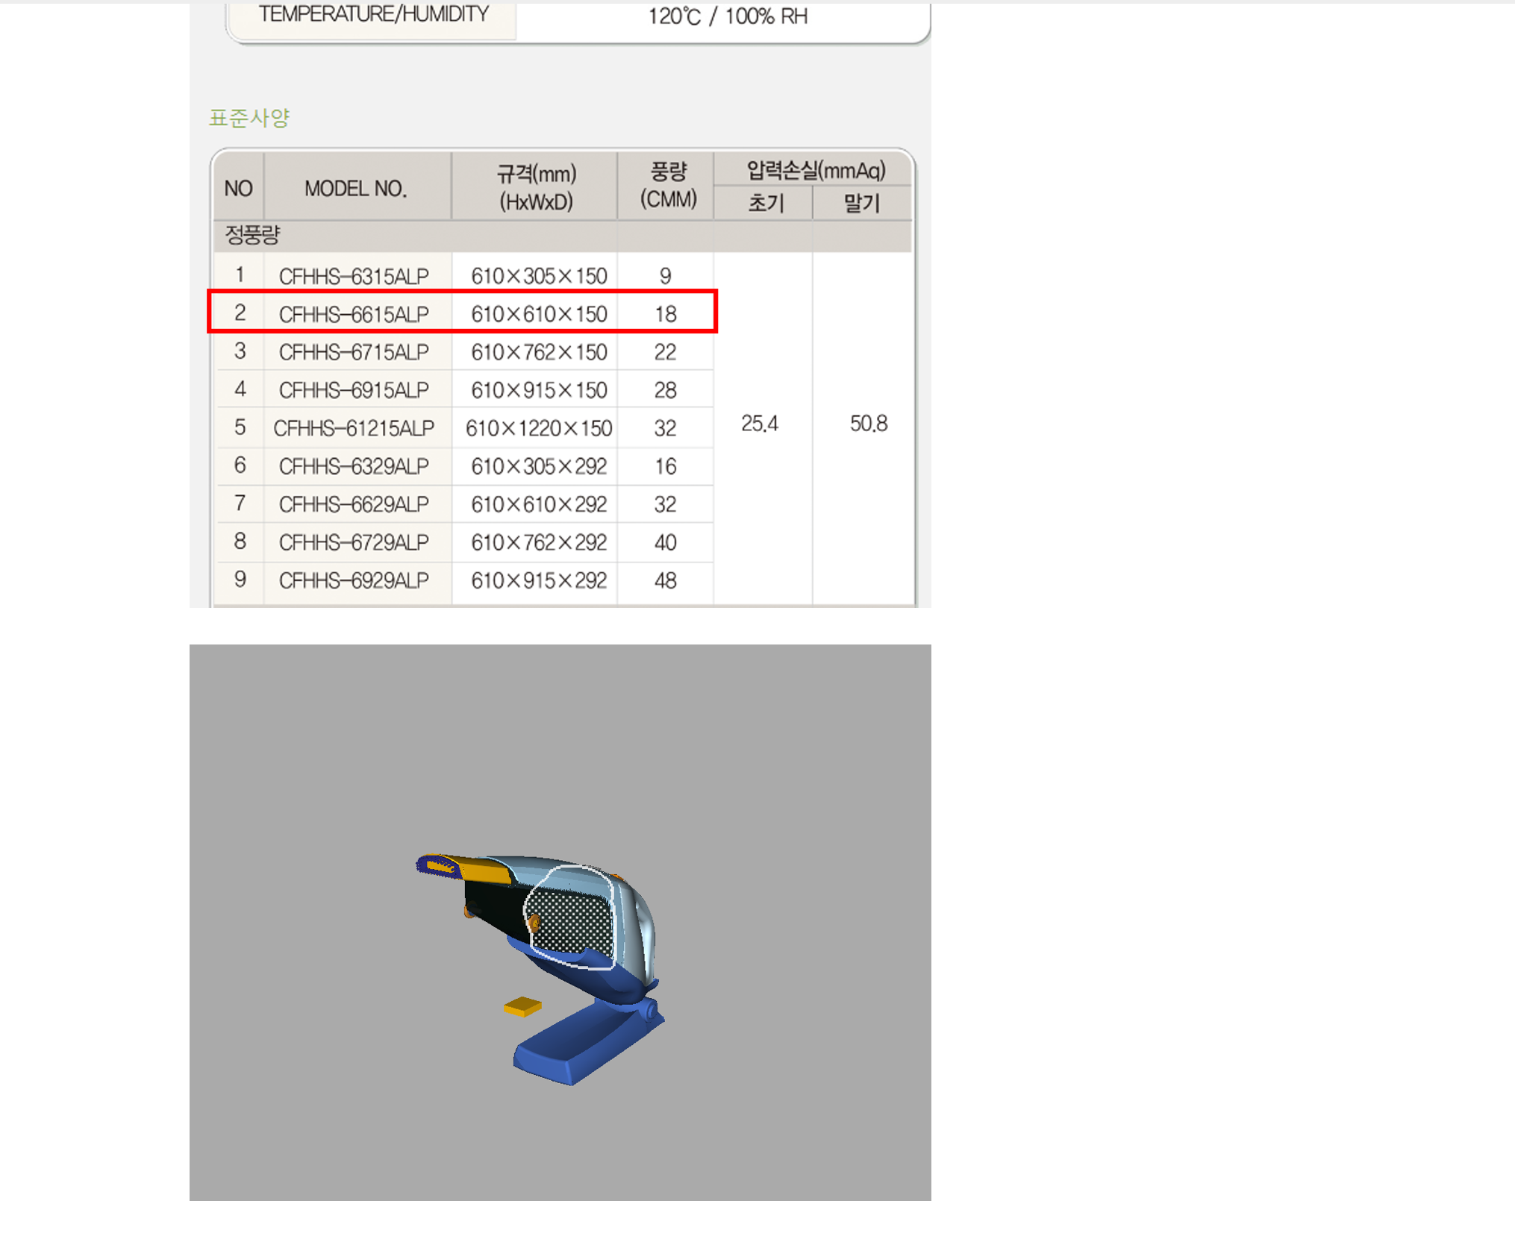Image resolution: width=1515 pixels, height=1239 pixels.
Task: Click the 풍량 (CMM) column header
Action: pyautogui.click(x=668, y=185)
